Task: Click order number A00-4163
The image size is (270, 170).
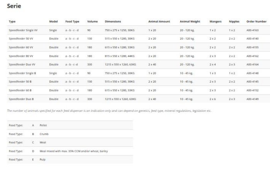Action: (252, 30)
